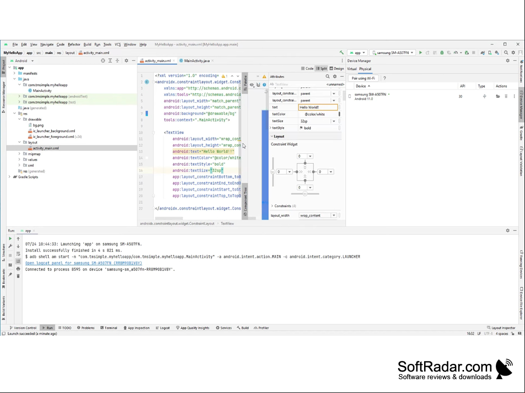This screenshot has height=393, width=525.
Task: Collapse the Layout section in Attributes
Action: tap(272, 136)
